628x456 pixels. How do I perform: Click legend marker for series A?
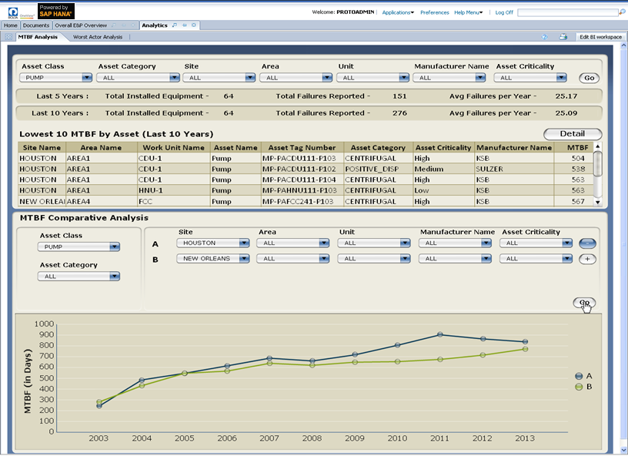pyautogui.click(x=579, y=376)
